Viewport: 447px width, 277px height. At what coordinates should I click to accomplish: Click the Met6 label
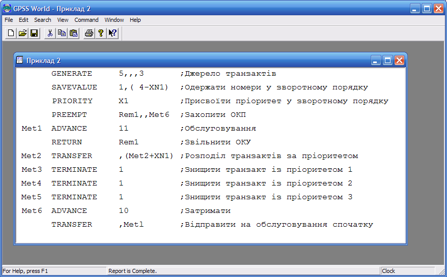click(32, 210)
